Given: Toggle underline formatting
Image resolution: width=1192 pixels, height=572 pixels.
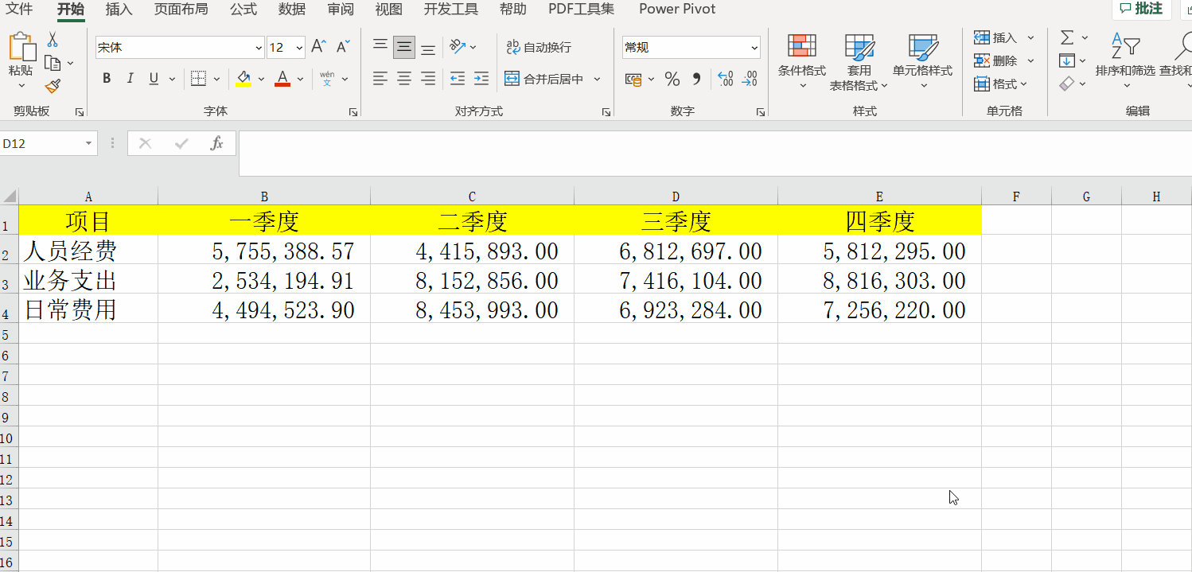Looking at the screenshot, I should [153, 79].
